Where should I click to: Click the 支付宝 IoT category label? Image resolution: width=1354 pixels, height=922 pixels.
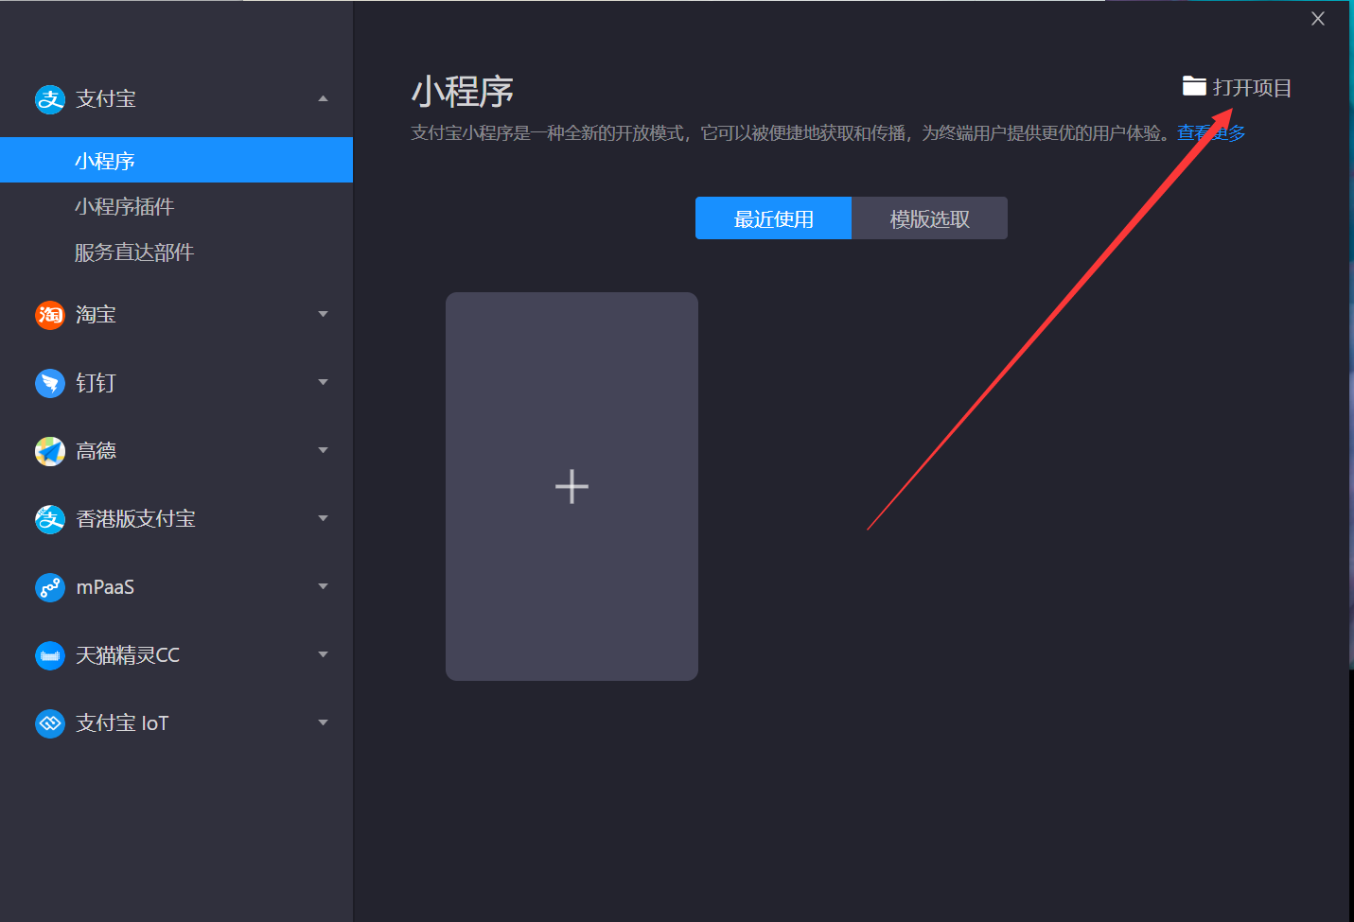tap(122, 723)
